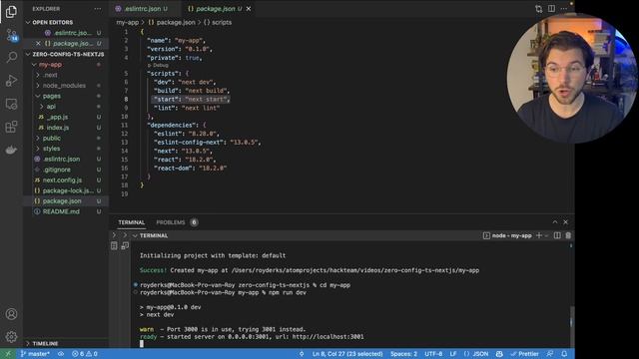This screenshot has height=359, width=639.
Task: Split the editor to the right
Action: click(551, 9)
